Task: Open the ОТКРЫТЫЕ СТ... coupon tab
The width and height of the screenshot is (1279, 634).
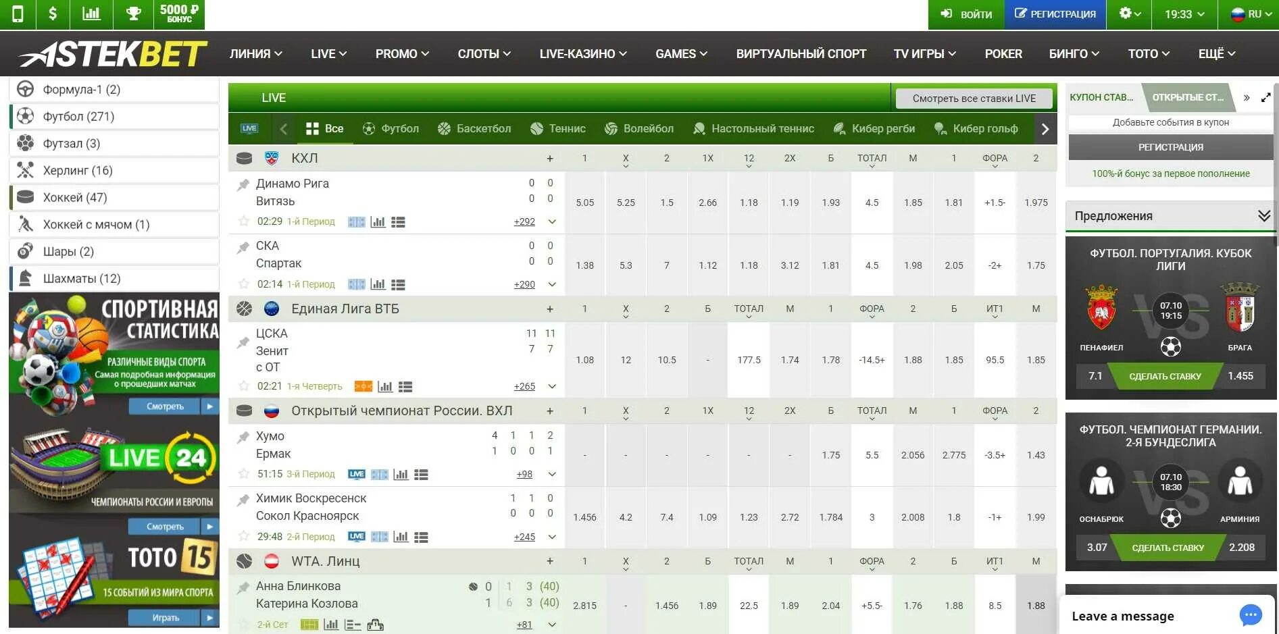Action: (1187, 98)
